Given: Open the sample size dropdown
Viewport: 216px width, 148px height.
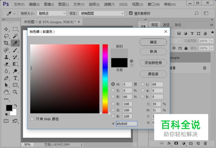Looking at the screenshot, I should 52,13.
